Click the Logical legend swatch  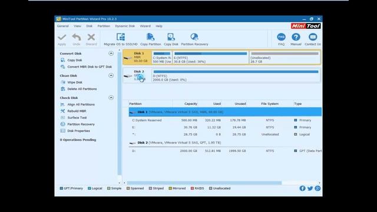point(90,188)
